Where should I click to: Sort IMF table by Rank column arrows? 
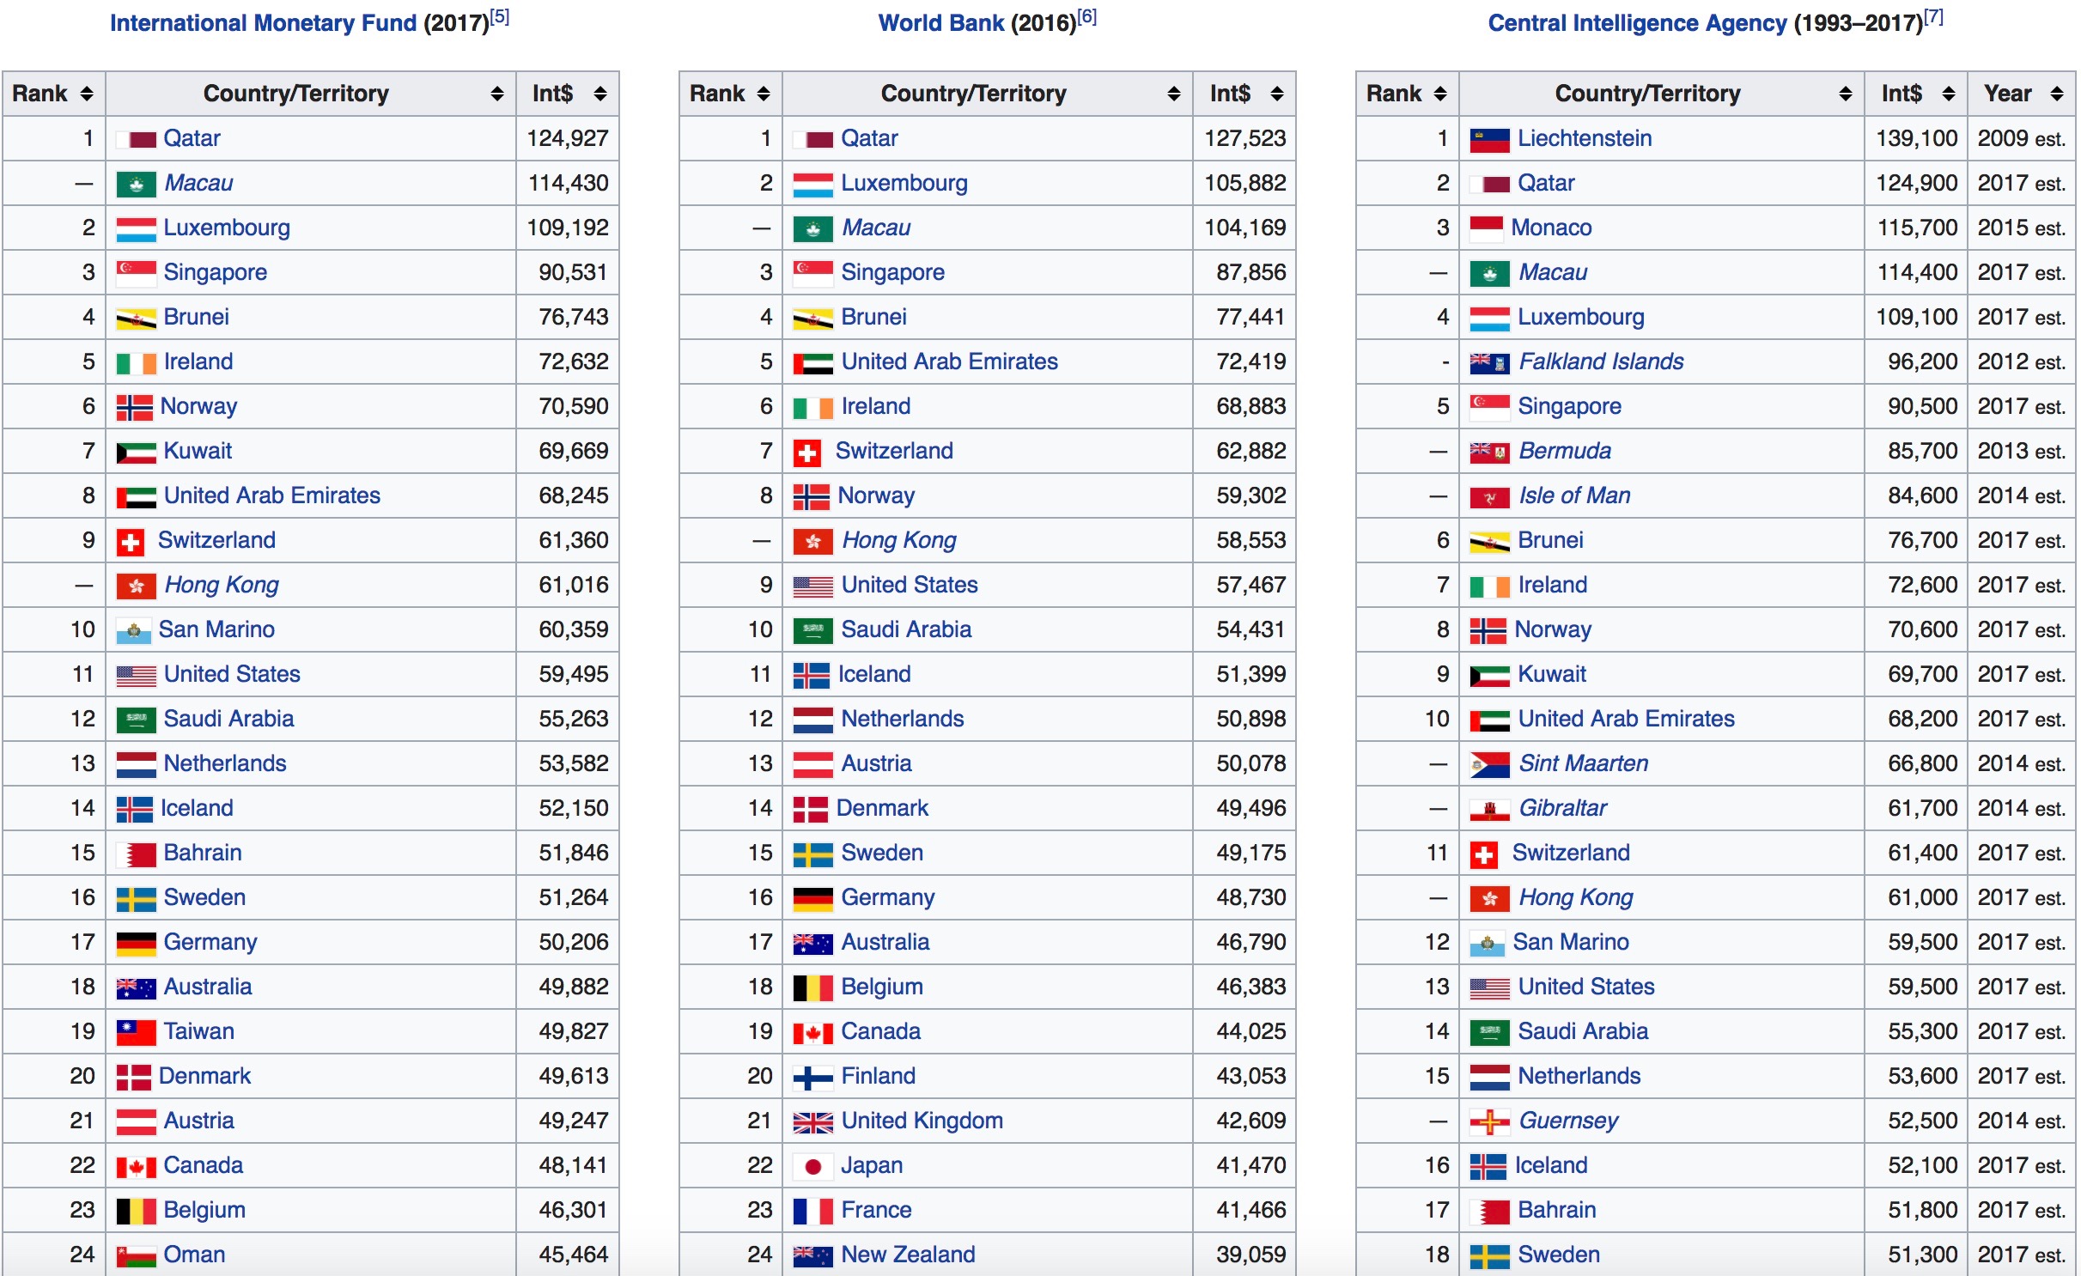[87, 94]
